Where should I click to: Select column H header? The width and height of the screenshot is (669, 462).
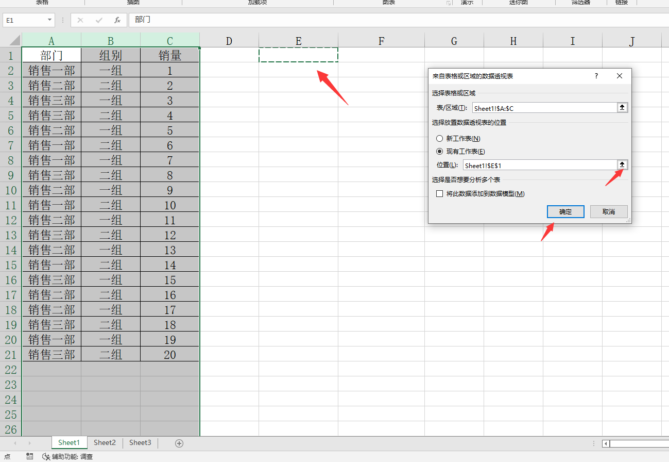513,41
